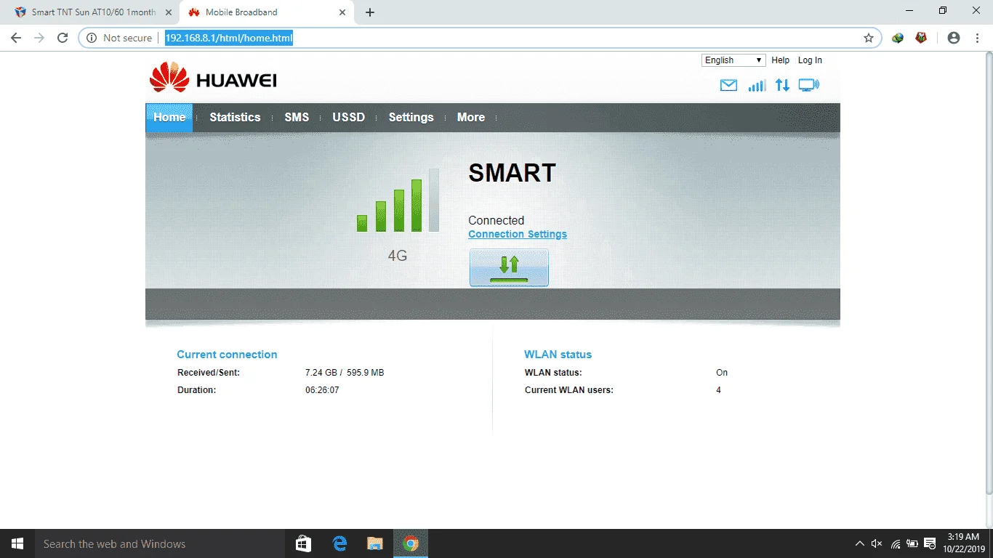Click the Connected status text
The width and height of the screenshot is (993, 558).
(x=496, y=220)
